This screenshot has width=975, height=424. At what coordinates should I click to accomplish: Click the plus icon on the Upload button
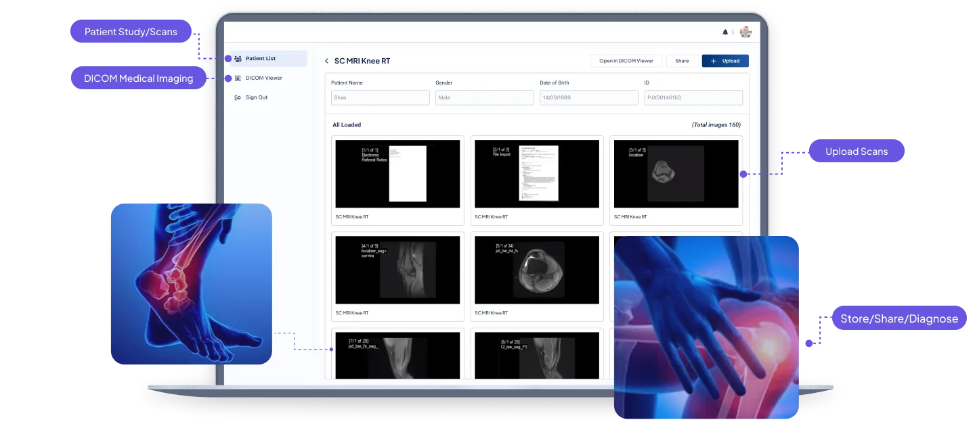[x=714, y=61]
